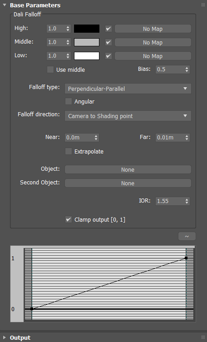Viewport: 207px width, 342px height.
Task: Click the Far distance input field
Action: click(x=170, y=138)
